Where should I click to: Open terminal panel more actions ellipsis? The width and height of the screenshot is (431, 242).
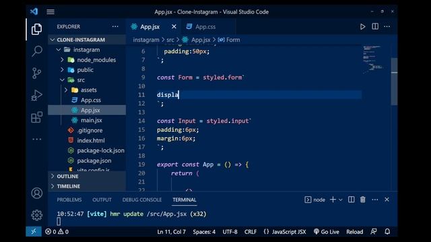click(375, 200)
